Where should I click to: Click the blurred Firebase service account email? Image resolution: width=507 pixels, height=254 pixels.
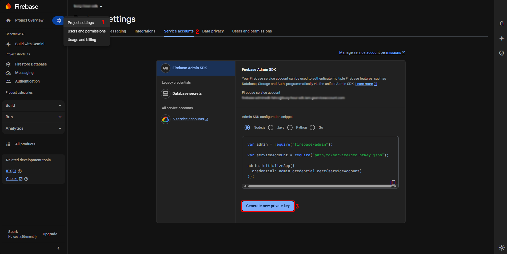[x=293, y=98]
